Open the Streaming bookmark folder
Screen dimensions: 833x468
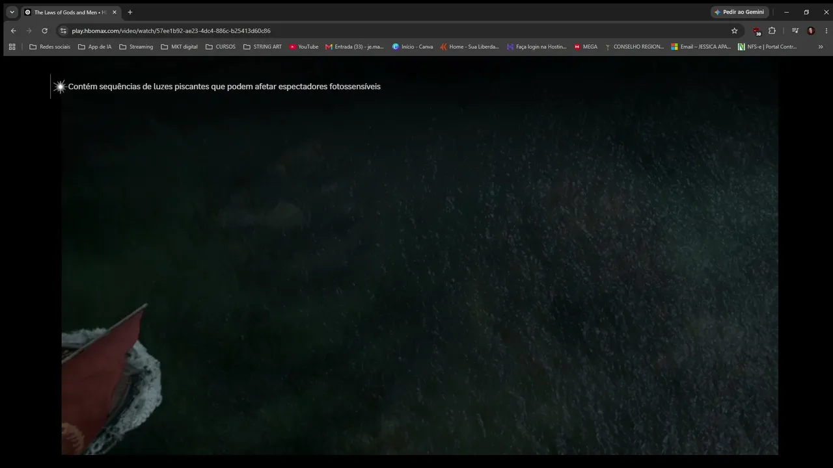click(136, 47)
